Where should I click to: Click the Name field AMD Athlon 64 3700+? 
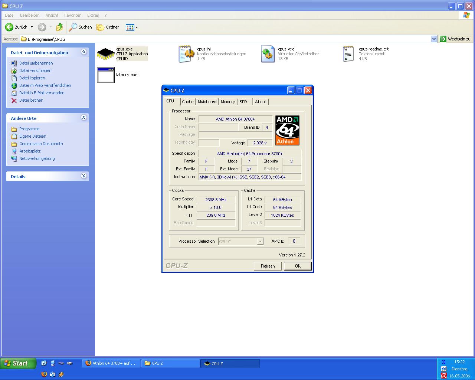[x=235, y=119]
